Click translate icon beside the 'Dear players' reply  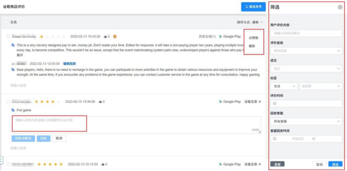tap(13, 69)
